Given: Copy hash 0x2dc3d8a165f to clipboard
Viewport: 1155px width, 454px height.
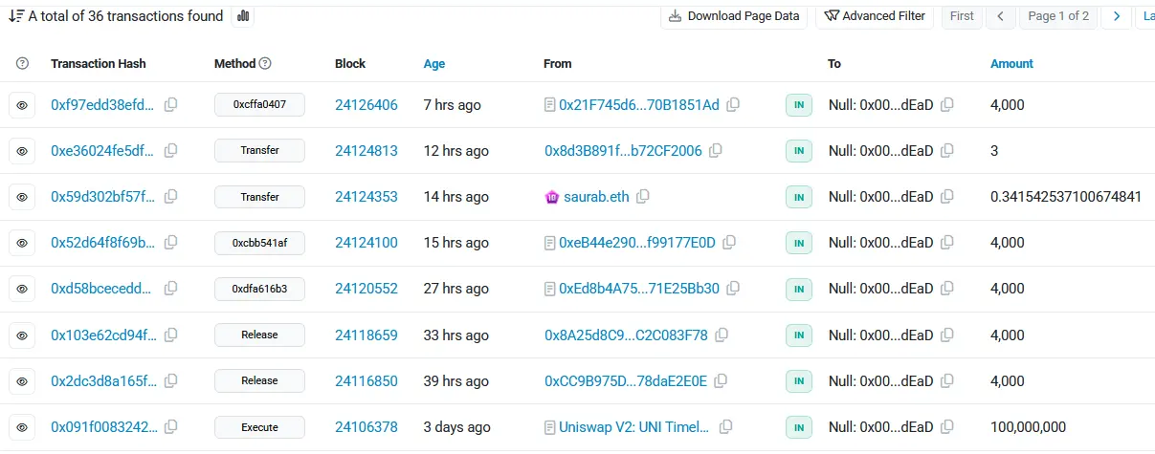Looking at the screenshot, I should (x=171, y=381).
